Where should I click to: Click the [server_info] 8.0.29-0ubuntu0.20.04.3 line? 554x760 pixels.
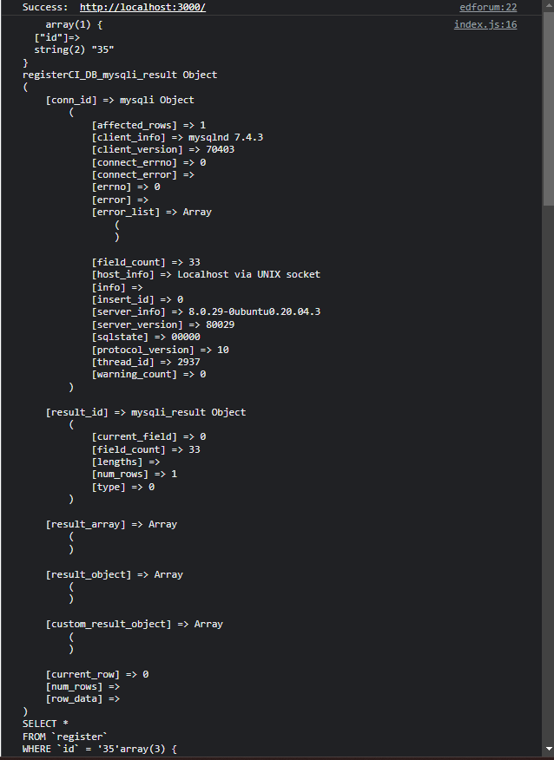point(206,311)
